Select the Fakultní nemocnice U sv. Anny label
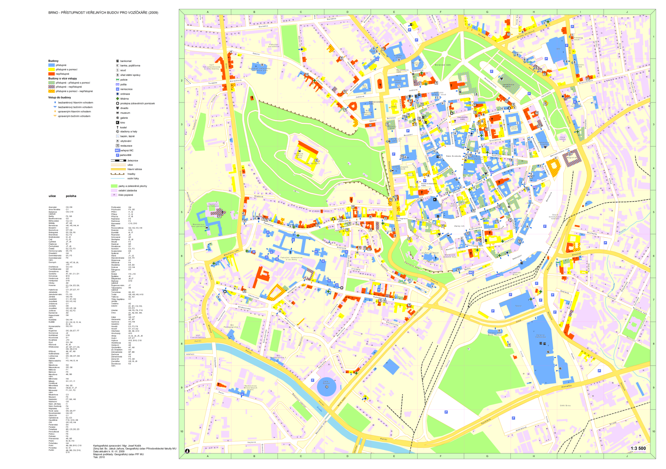The width and height of the screenshot is (666, 469). tap(291, 259)
